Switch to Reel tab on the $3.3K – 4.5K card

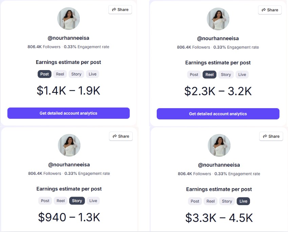click(x=211, y=201)
